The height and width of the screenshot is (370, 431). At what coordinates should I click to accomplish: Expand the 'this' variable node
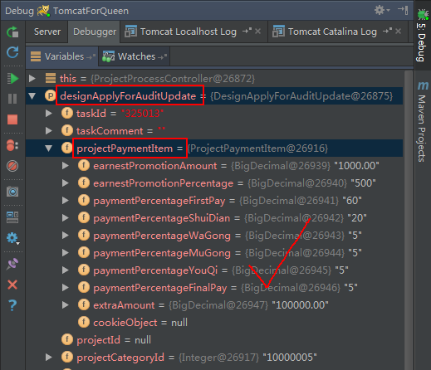pyautogui.click(x=32, y=79)
